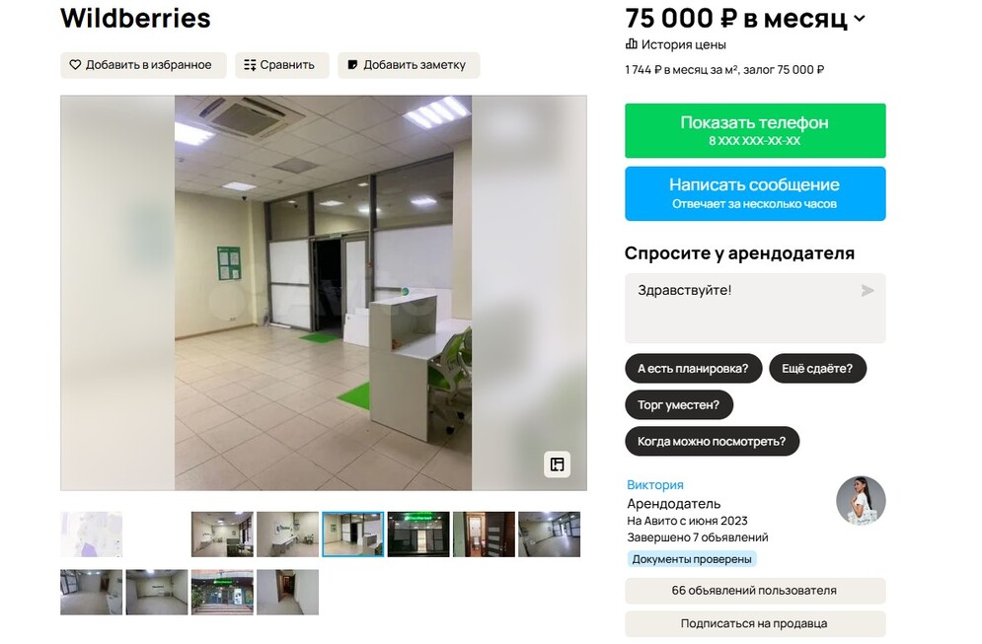Viewport: 982px width, 644px height.
Task: Open the floor plan icon on photo
Action: 557,465
